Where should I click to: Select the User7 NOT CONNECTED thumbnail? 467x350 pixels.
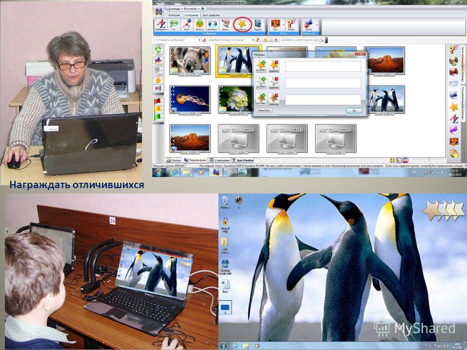click(238, 139)
